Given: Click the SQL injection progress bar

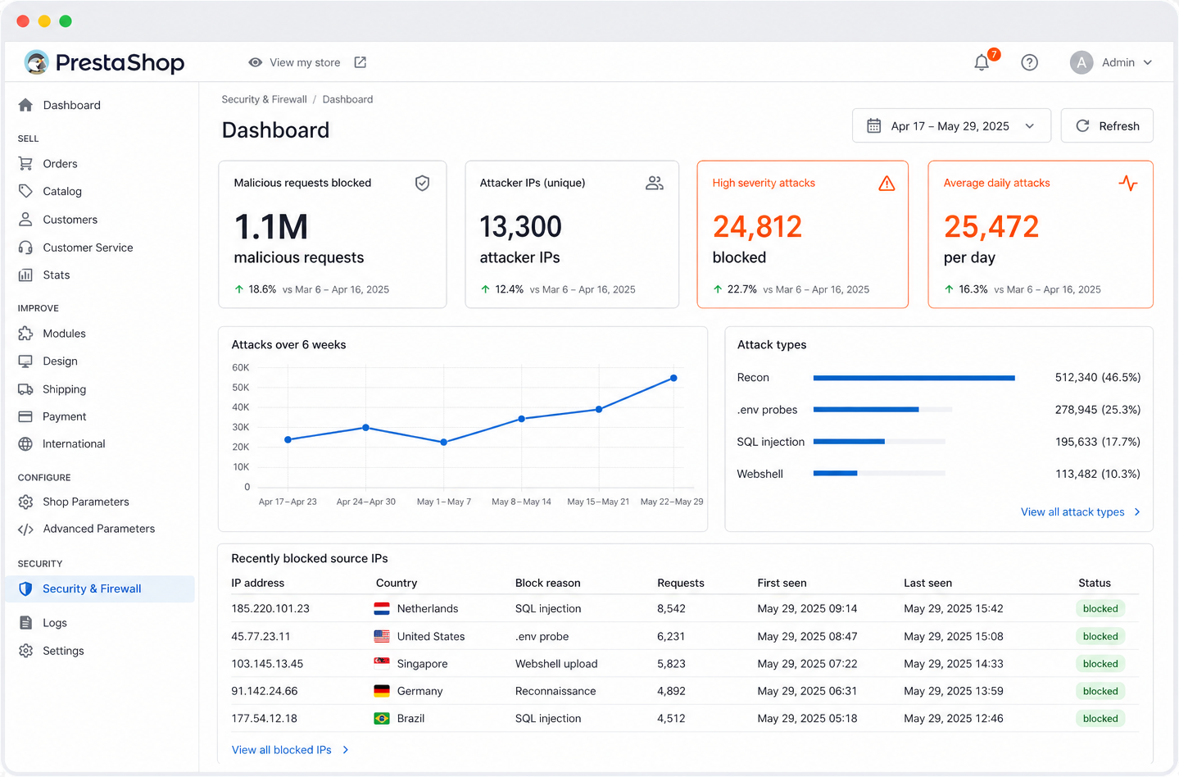Looking at the screenshot, I should click(x=879, y=441).
